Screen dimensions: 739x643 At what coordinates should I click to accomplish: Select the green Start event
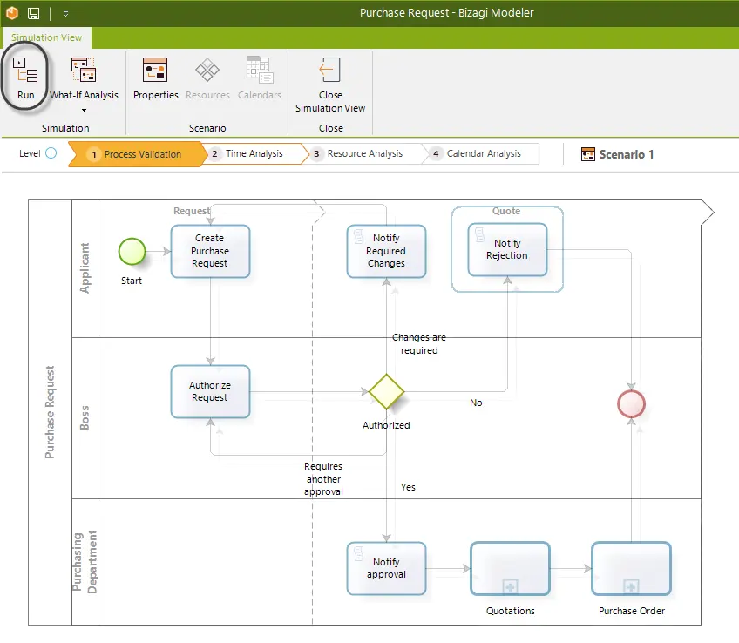(132, 251)
